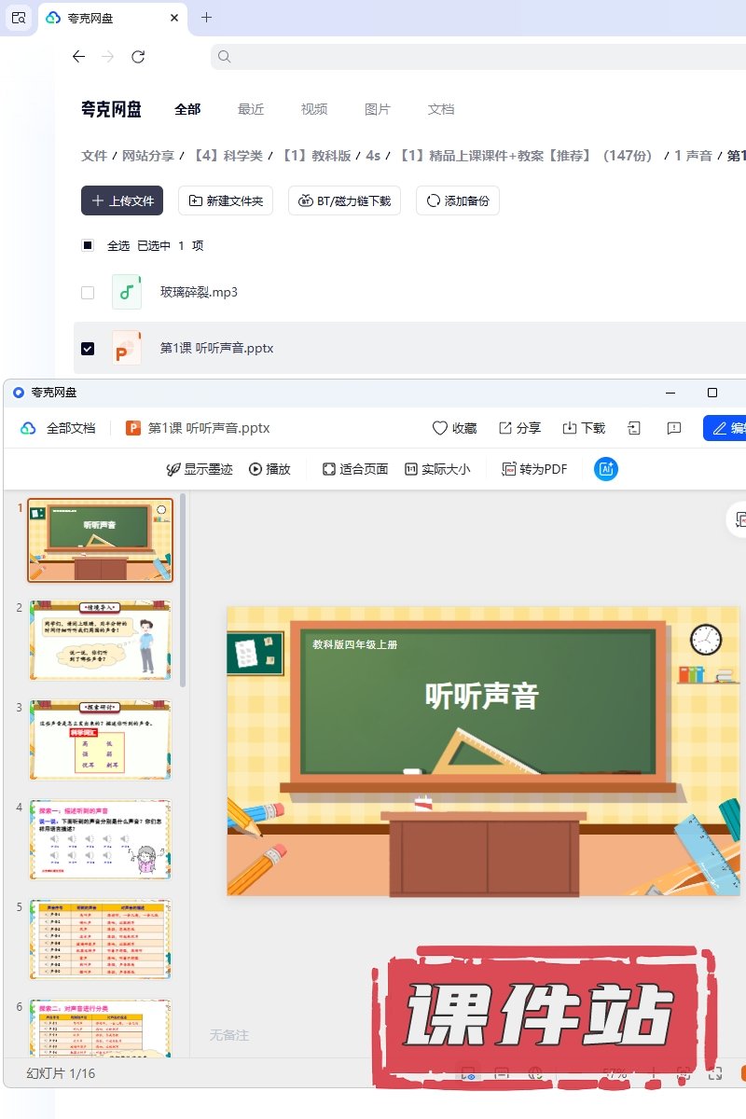Image resolution: width=746 pixels, height=1119 pixels.
Task: Click the 上传文件 button
Action: [x=122, y=200]
